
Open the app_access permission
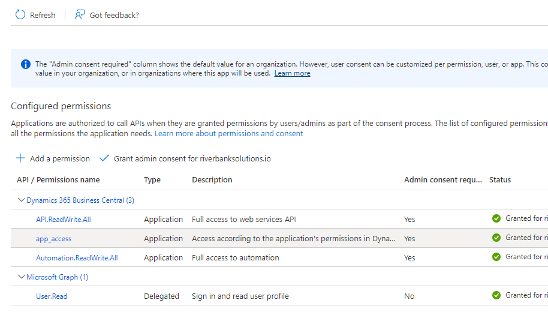pos(53,239)
